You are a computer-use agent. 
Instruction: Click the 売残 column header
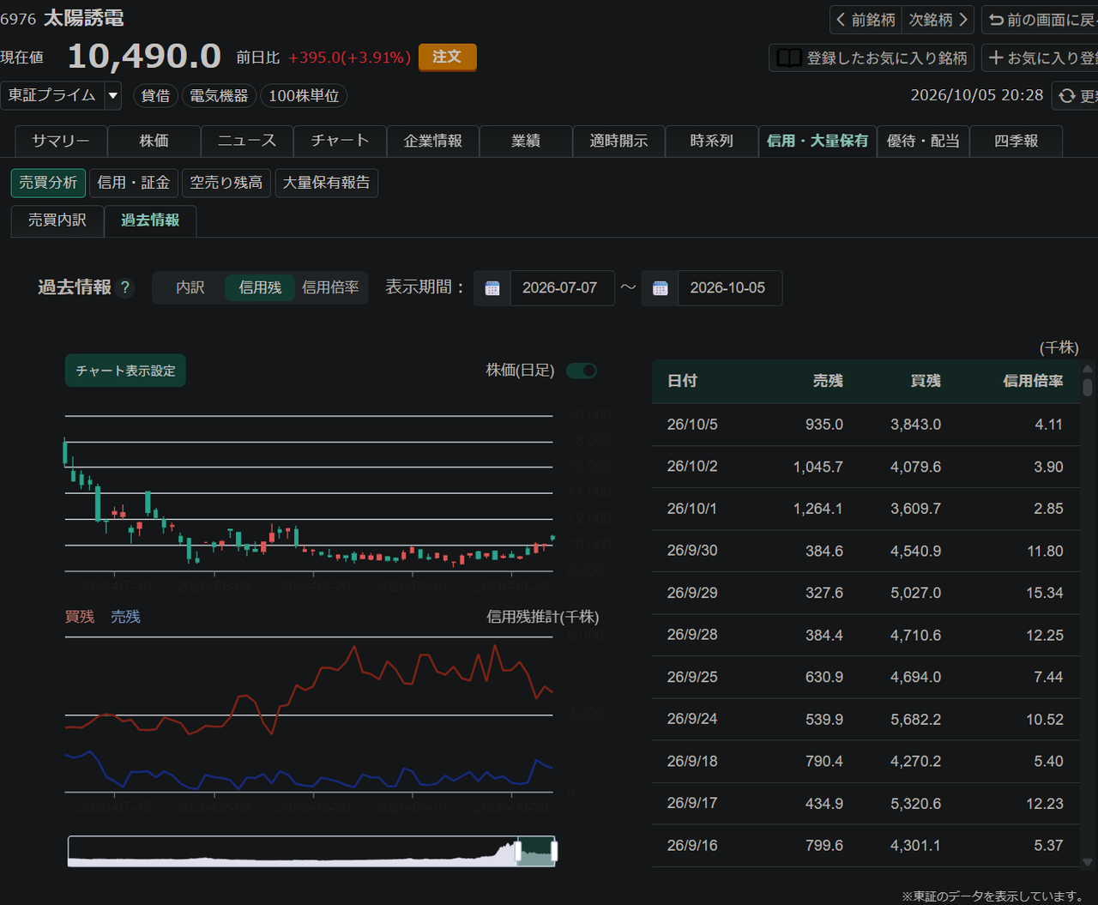coord(828,382)
